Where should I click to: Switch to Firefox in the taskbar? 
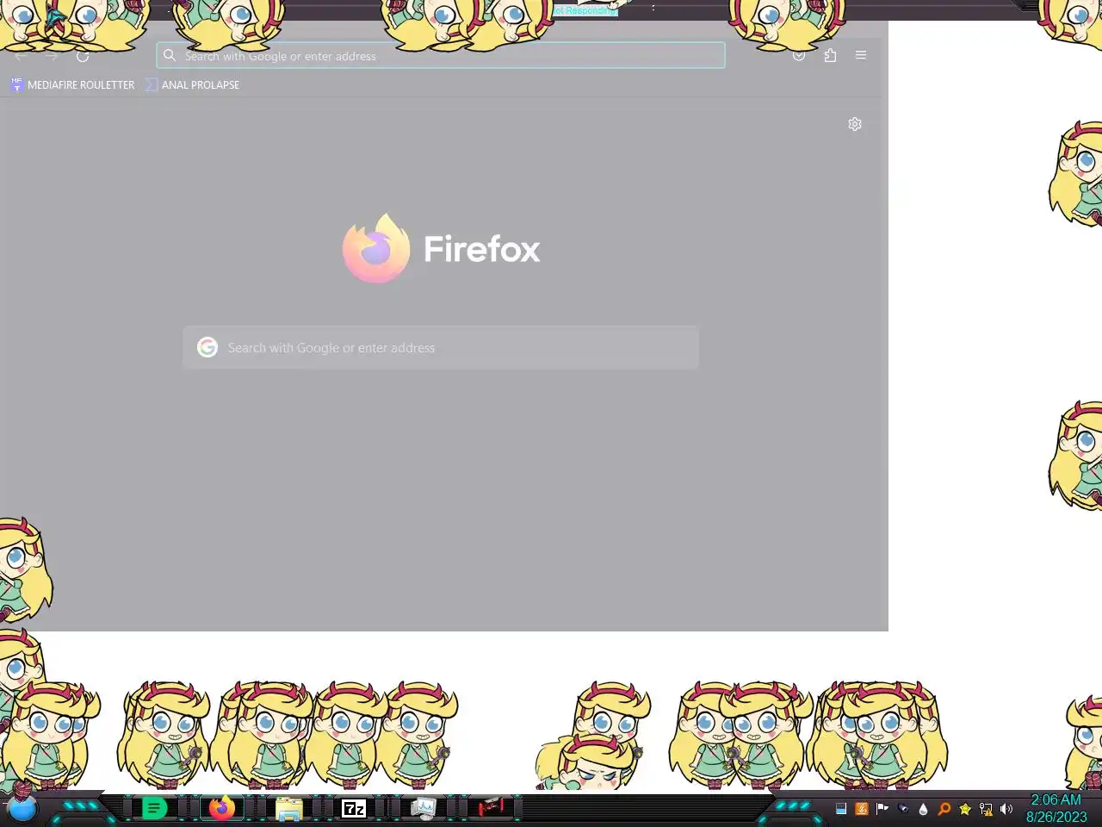(222, 808)
